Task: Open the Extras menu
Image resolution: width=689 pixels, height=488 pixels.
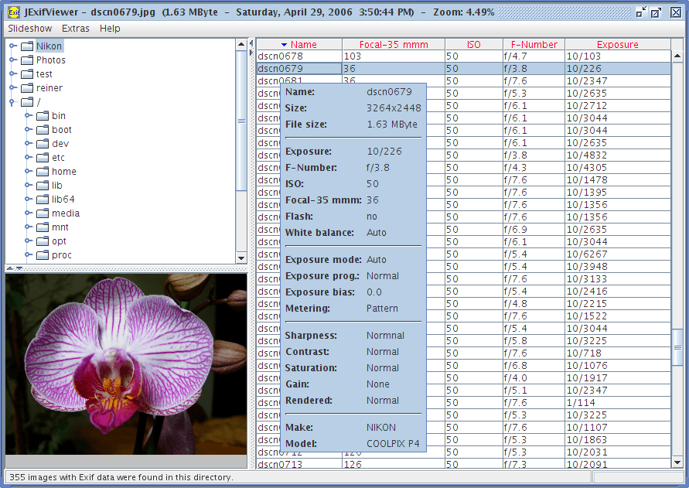Action: pyautogui.click(x=76, y=29)
